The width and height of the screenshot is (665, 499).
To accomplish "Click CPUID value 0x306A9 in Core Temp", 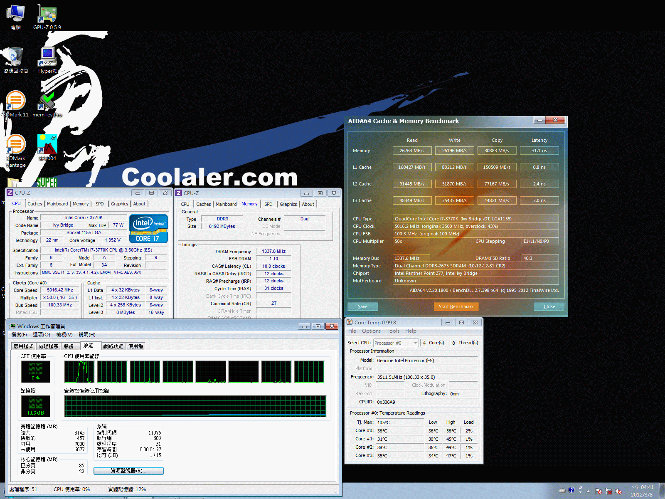I will click(427, 402).
